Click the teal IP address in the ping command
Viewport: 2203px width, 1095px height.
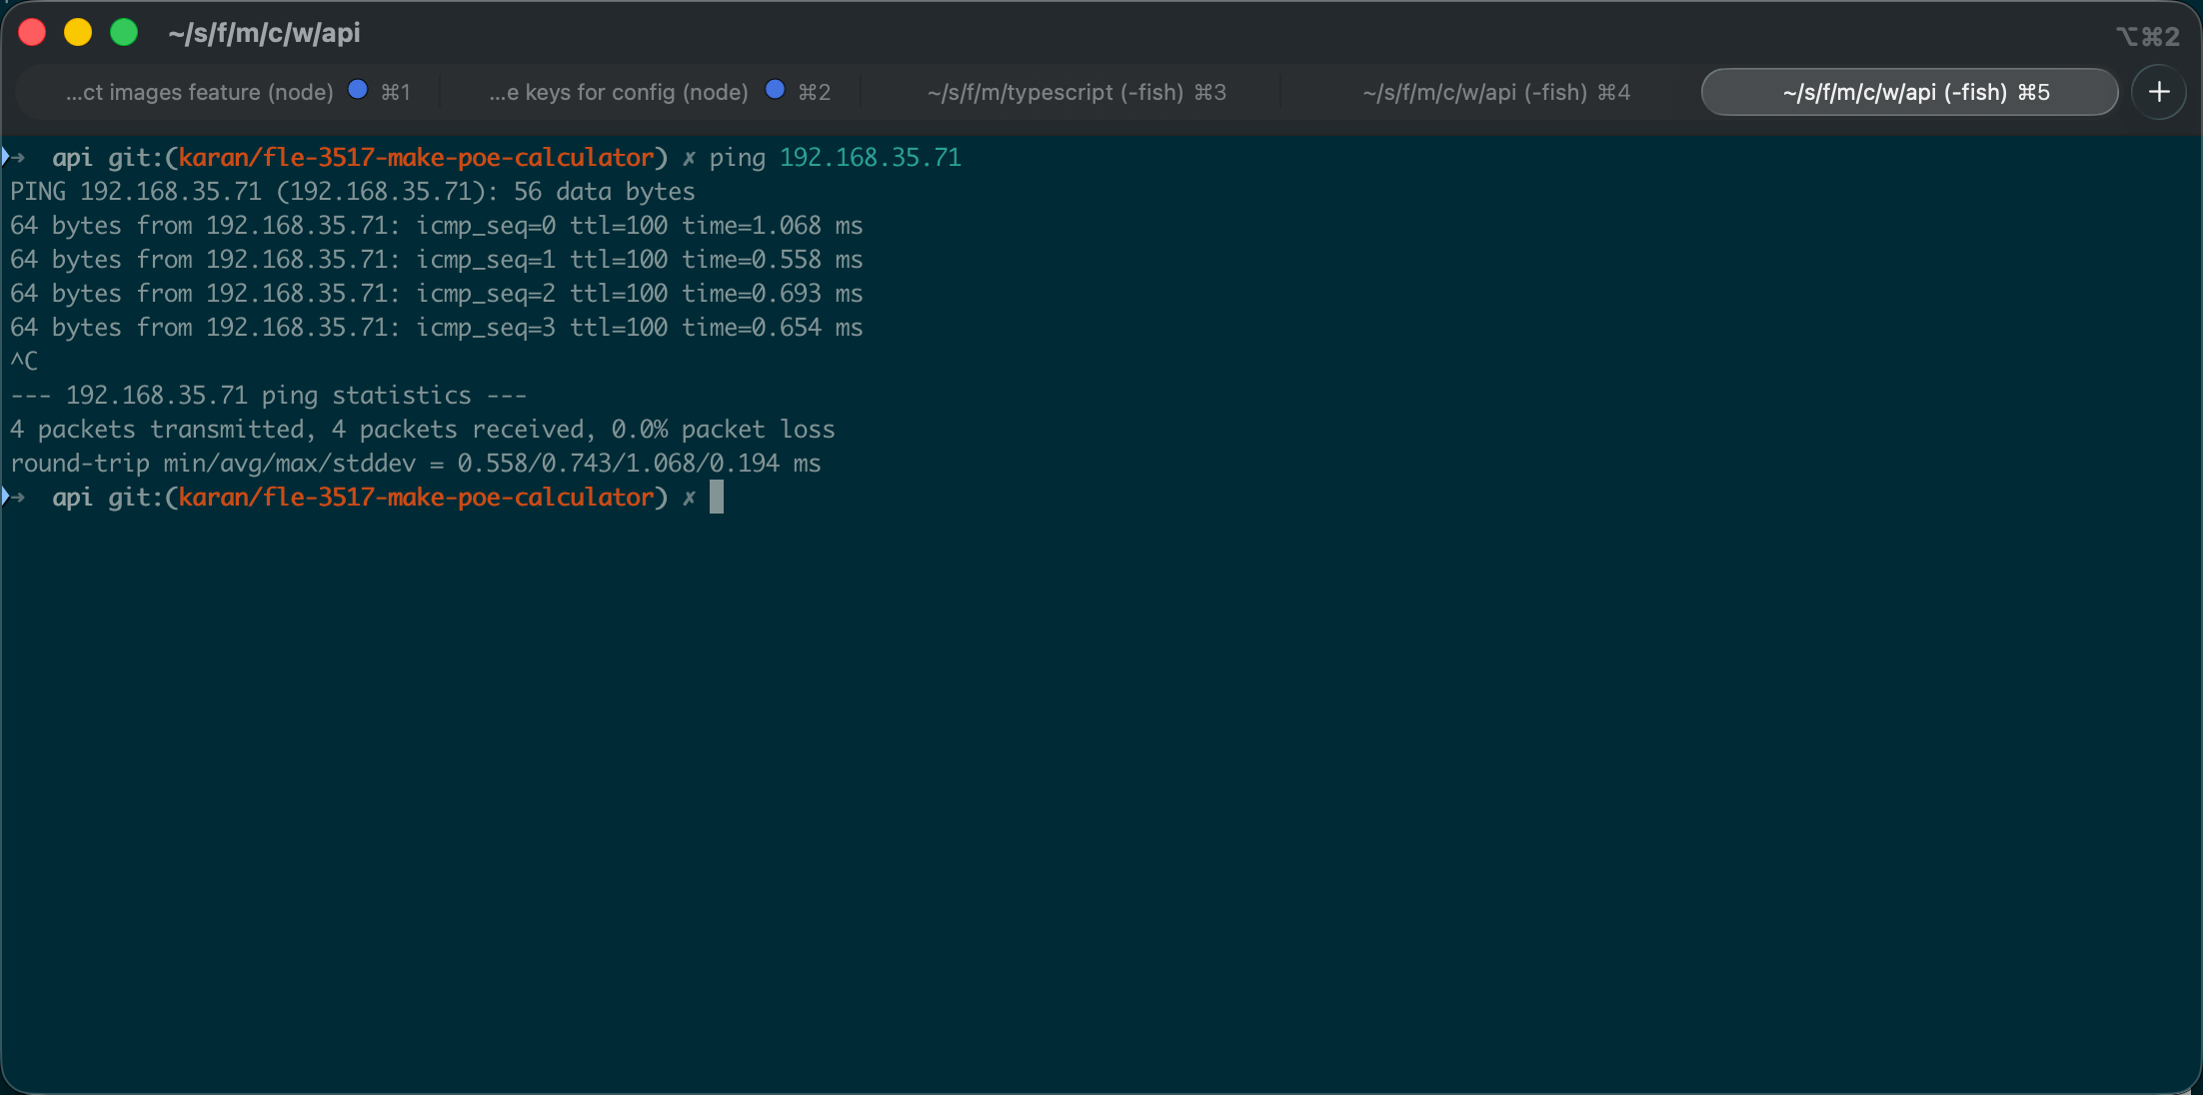[870, 158]
